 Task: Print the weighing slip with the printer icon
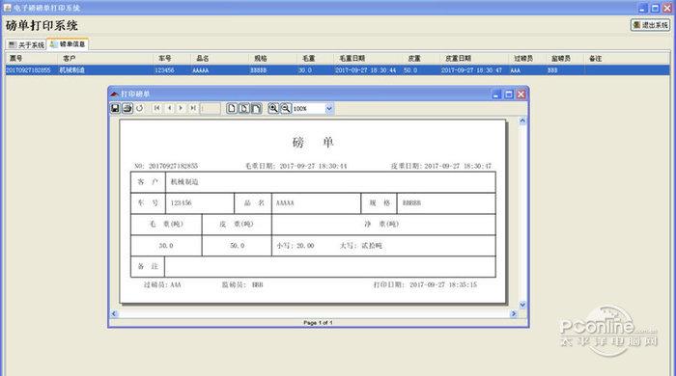coord(127,108)
